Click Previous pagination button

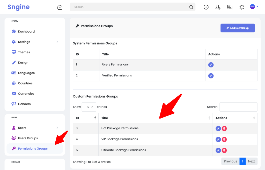coord(230,161)
